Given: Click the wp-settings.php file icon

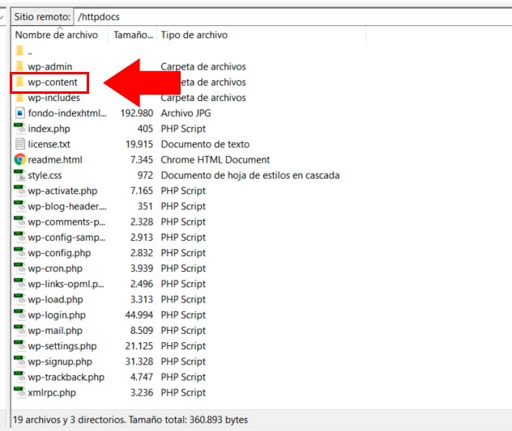Looking at the screenshot, I should tap(20, 346).
